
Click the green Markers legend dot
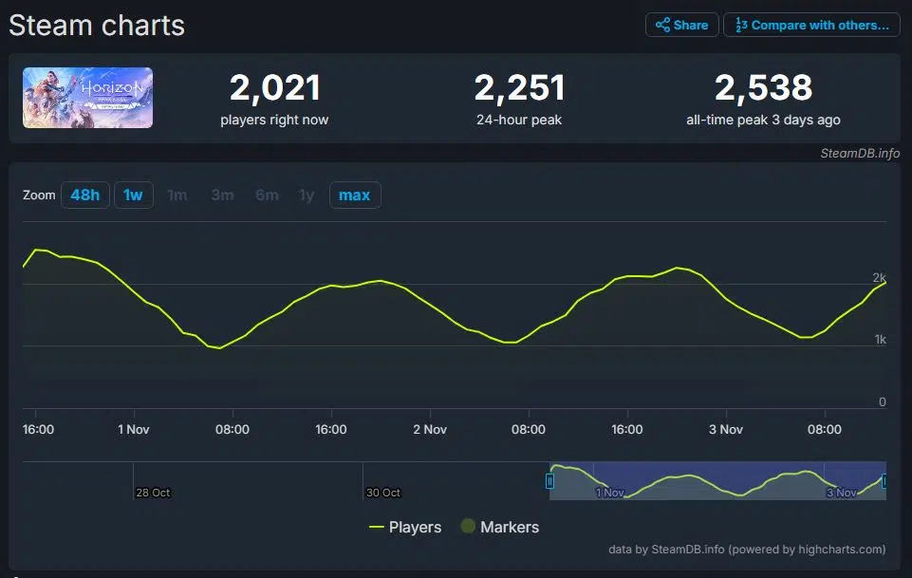point(468,526)
